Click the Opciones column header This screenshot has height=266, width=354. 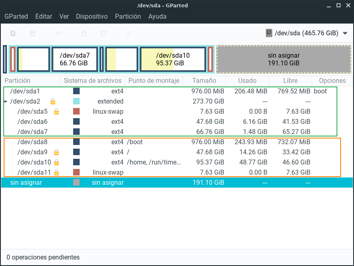click(332, 80)
